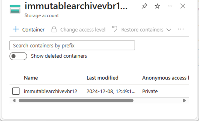The width and height of the screenshot is (199, 121).
Task: Toggle Show deleted containers switch
Action: click(18, 56)
